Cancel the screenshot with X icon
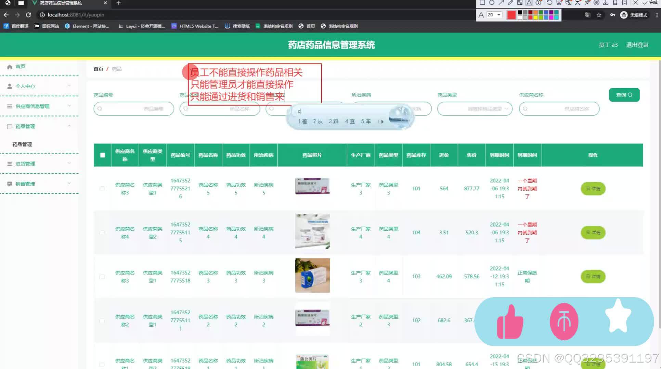The height and width of the screenshot is (369, 661). tap(635, 2)
